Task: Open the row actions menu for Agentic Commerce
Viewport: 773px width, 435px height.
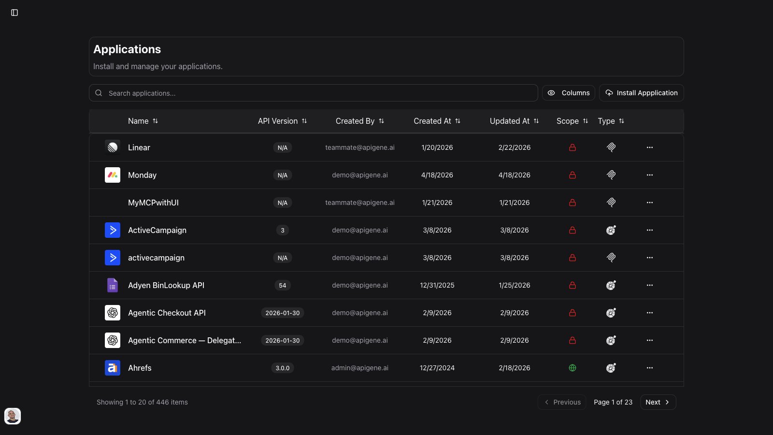Action: [x=650, y=340]
